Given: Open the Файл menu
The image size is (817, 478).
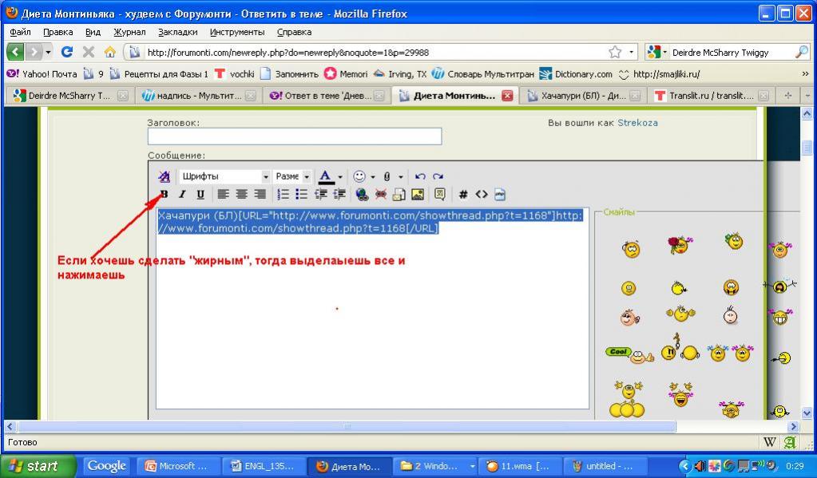Looking at the screenshot, I should click(20, 32).
